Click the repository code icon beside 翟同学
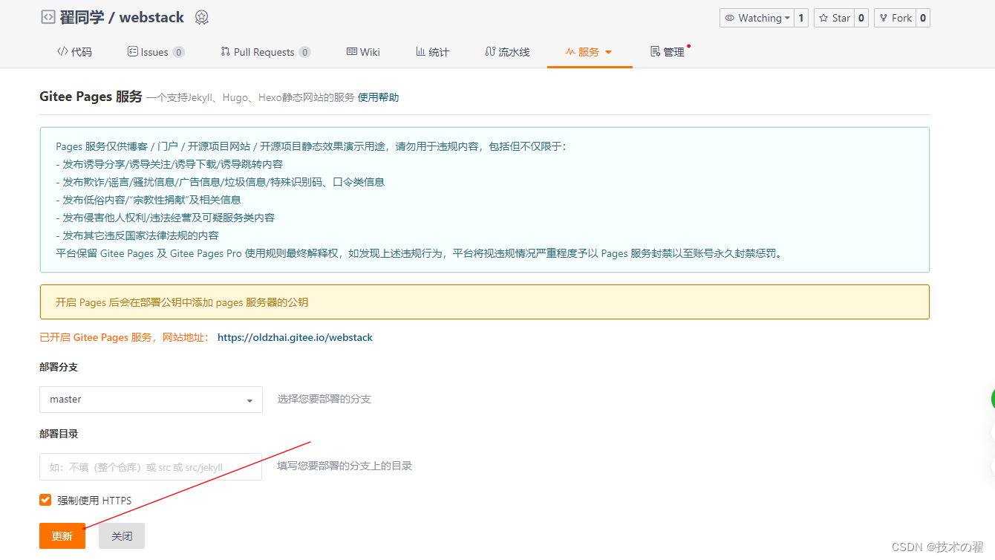Viewport: 995px width, 560px height. click(47, 17)
